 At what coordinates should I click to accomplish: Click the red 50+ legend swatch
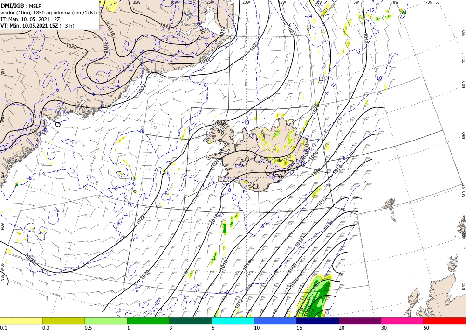(445, 321)
